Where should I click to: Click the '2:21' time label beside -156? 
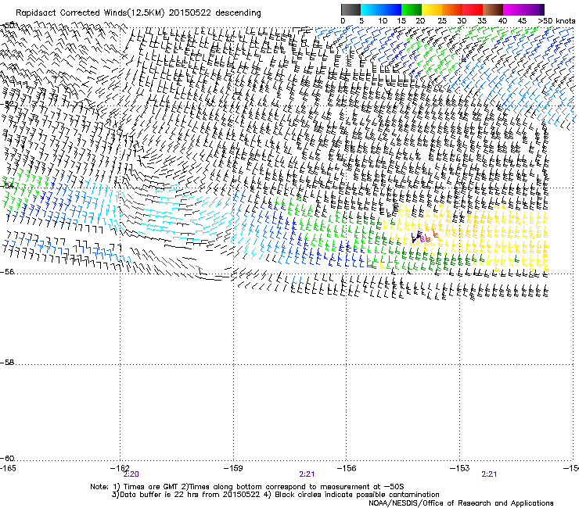[307, 474]
